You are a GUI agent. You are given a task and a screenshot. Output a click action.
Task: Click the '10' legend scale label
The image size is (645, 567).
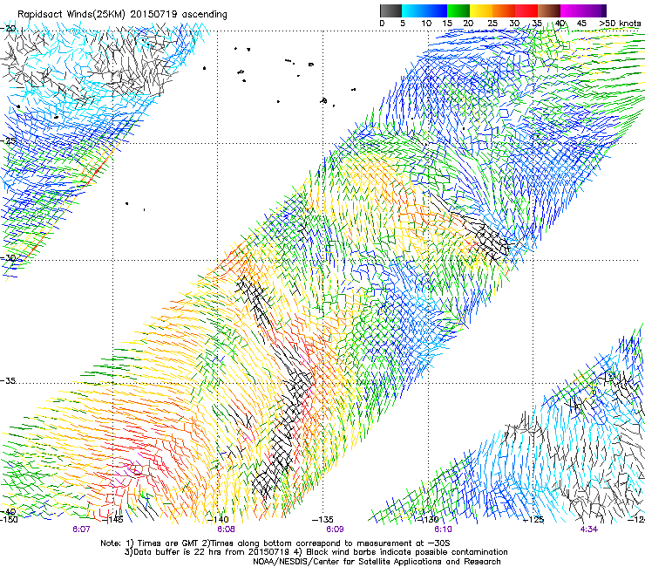[426, 23]
